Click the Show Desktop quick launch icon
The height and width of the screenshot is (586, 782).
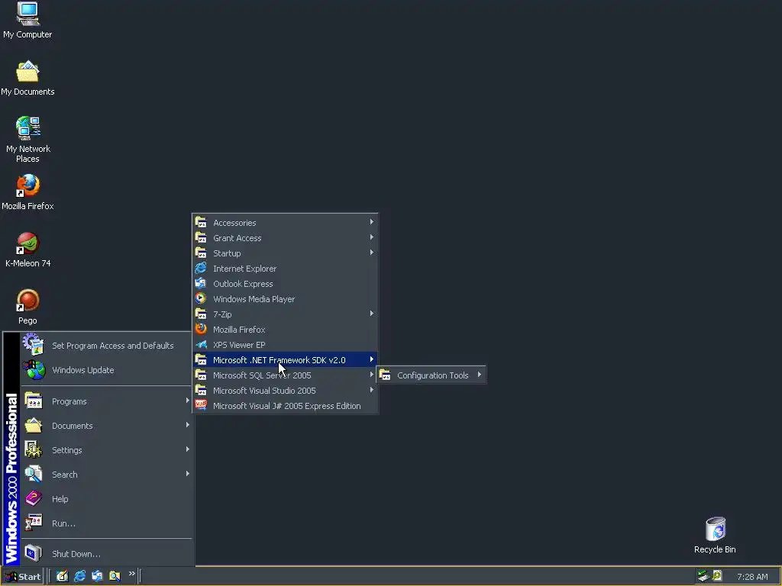(62, 576)
